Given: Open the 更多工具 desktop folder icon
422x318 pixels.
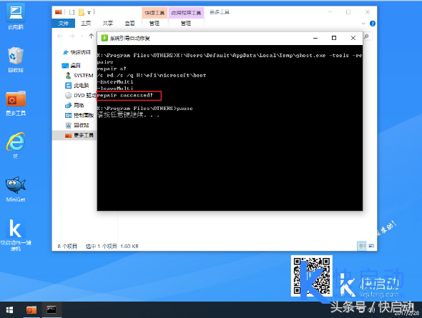Looking at the screenshot, I should pos(16,103).
